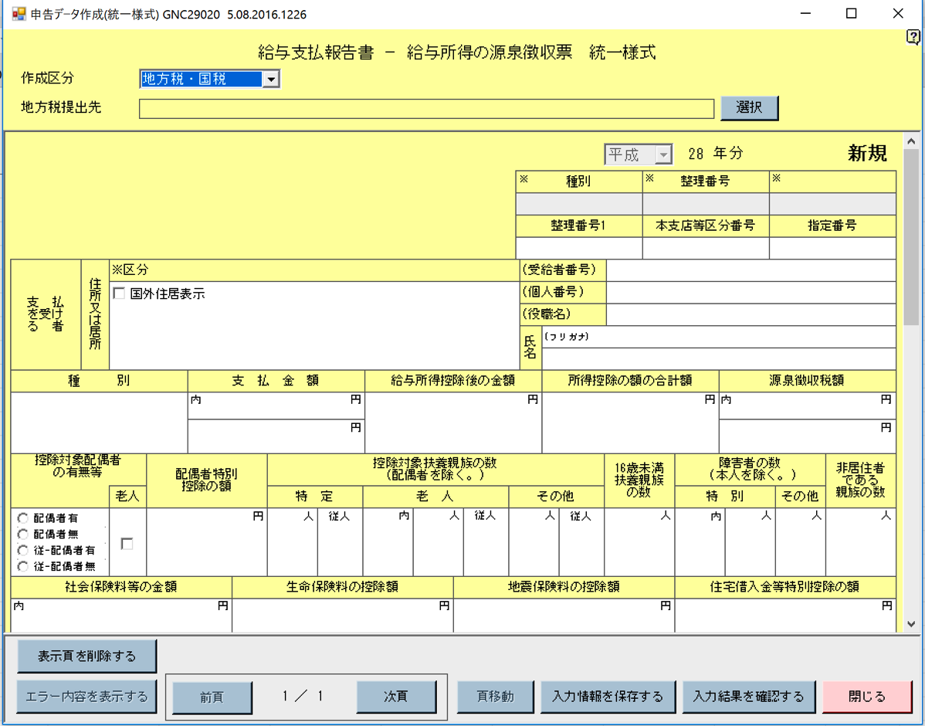The height and width of the screenshot is (726, 925).
Task: Click the 頁移動 button
Action: (x=496, y=697)
